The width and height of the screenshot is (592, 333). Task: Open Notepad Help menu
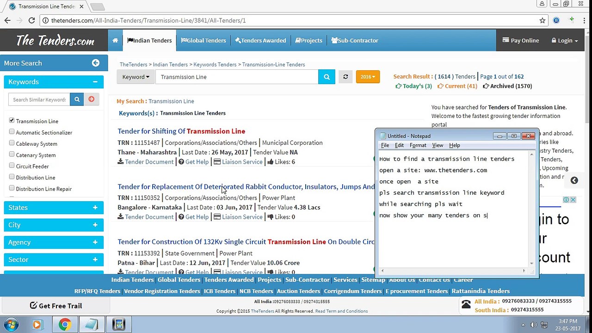(x=455, y=145)
